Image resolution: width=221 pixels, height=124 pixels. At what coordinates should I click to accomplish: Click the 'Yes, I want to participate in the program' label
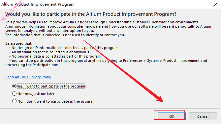click(51, 86)
